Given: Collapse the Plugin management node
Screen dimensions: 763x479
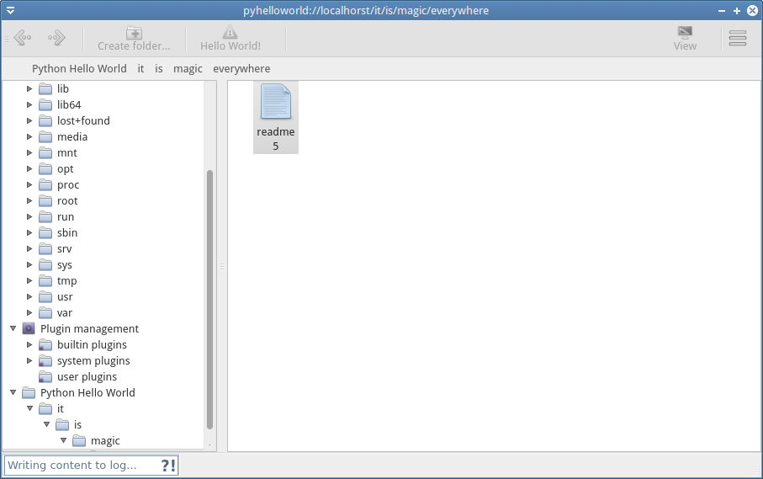Looking at the screenshot, I should (13, 328).
